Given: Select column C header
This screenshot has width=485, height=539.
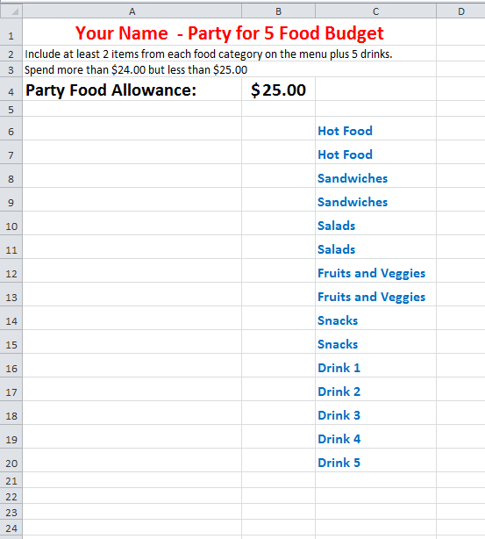Looking at the screenshot, I should coord(375,11).
